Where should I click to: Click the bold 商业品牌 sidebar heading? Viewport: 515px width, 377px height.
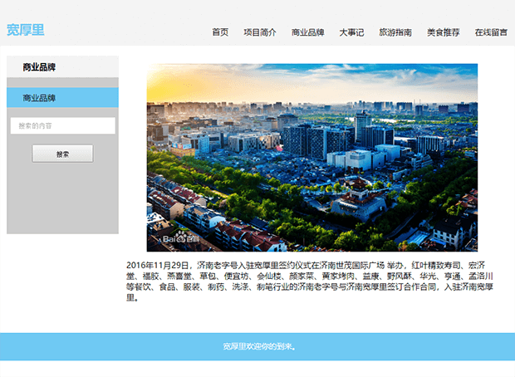39,67
